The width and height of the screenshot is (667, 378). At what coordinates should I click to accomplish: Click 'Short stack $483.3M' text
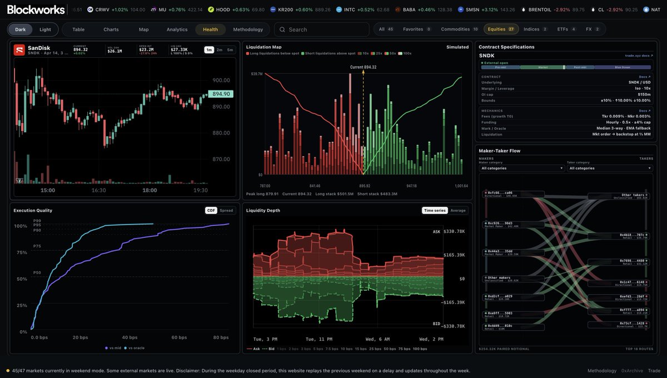[379, 194]
